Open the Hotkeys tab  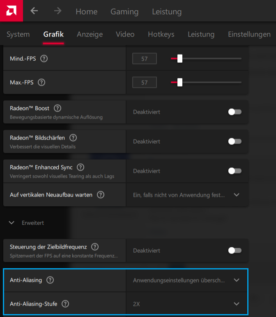pos(161,34)
